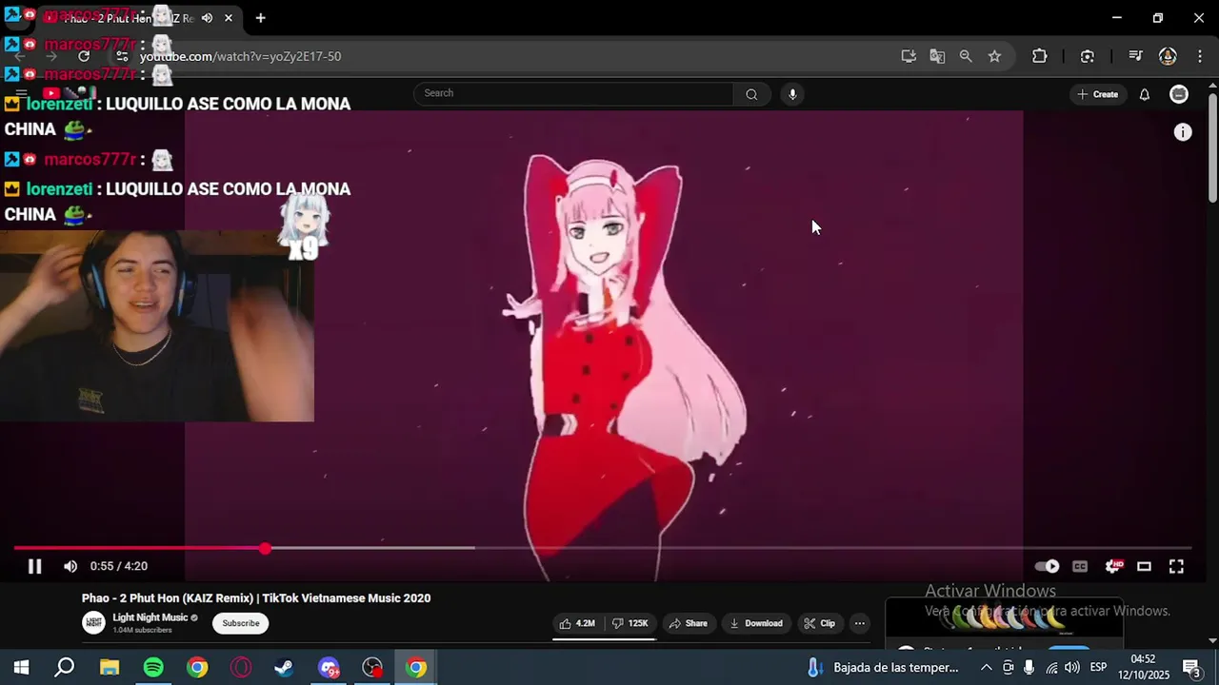Image resolution: width=1219 pixels, height=685 pixels.
Task: Open Chrome extensions puzzle icon
Action: point(1040,56)
